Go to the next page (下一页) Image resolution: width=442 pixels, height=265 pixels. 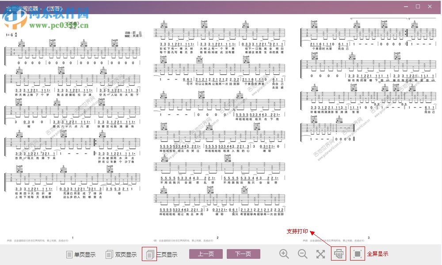(243, 254)
